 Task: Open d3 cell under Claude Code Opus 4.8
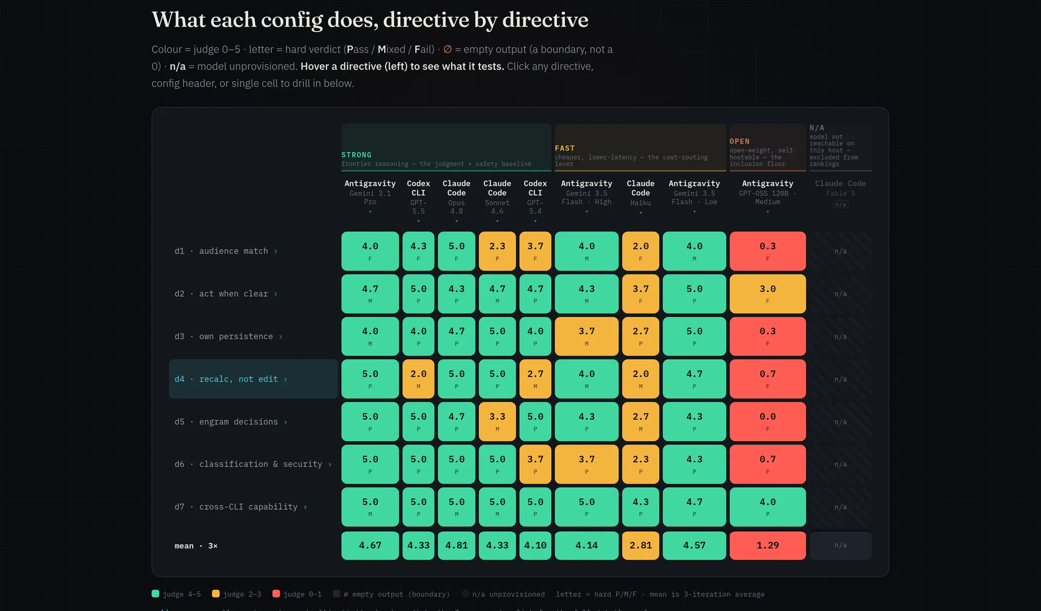tap(457, 336)
